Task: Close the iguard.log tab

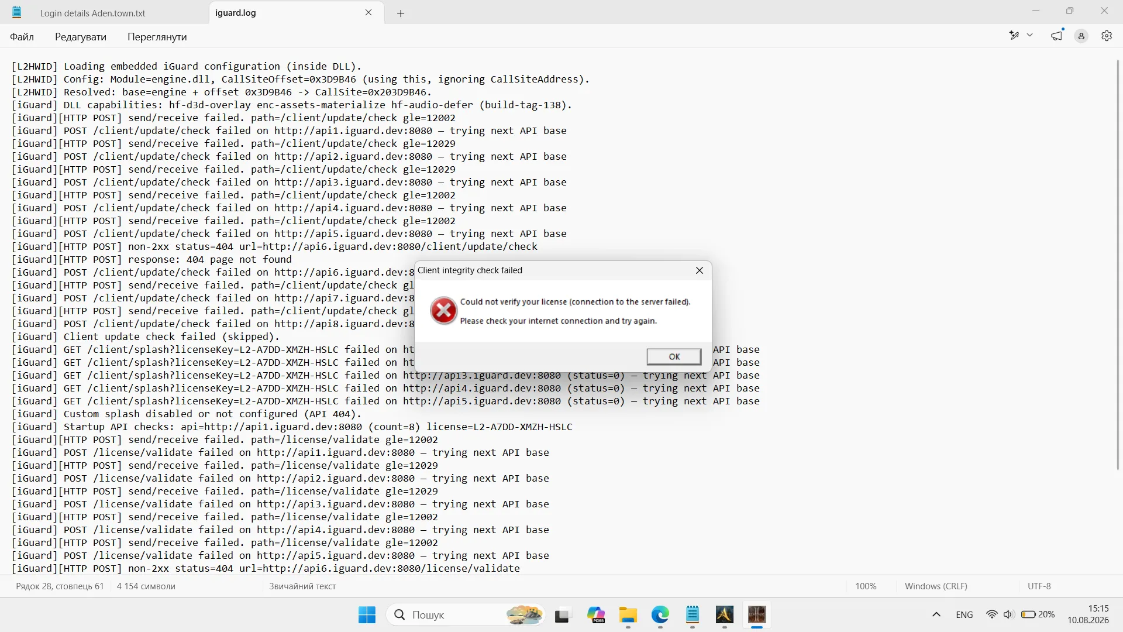Action: click(x=368, y=13)
